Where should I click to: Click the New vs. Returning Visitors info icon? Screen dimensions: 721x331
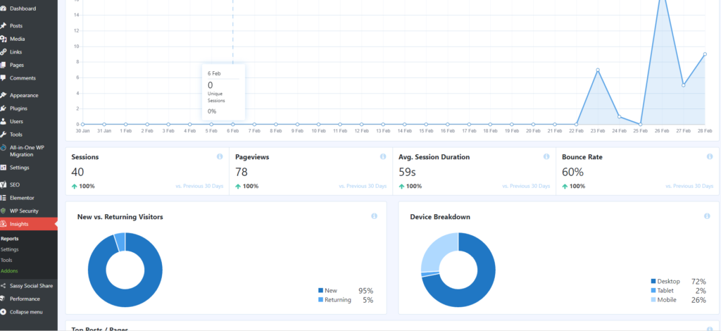click(375, 216)
